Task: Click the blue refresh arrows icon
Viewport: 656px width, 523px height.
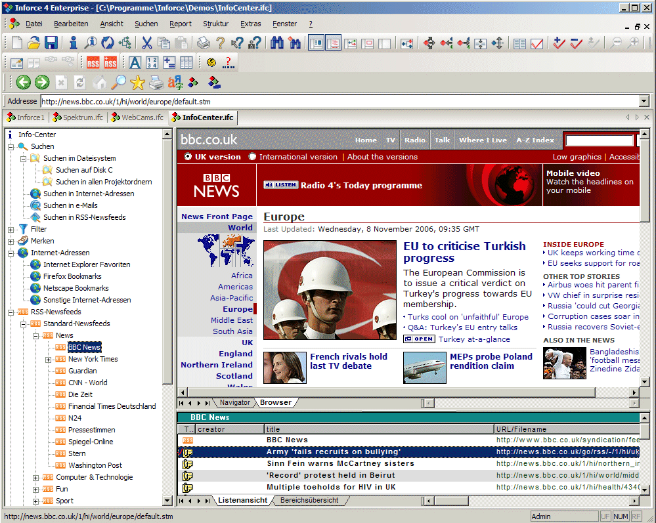Action: pyautogui.click(x=108, y=43)
